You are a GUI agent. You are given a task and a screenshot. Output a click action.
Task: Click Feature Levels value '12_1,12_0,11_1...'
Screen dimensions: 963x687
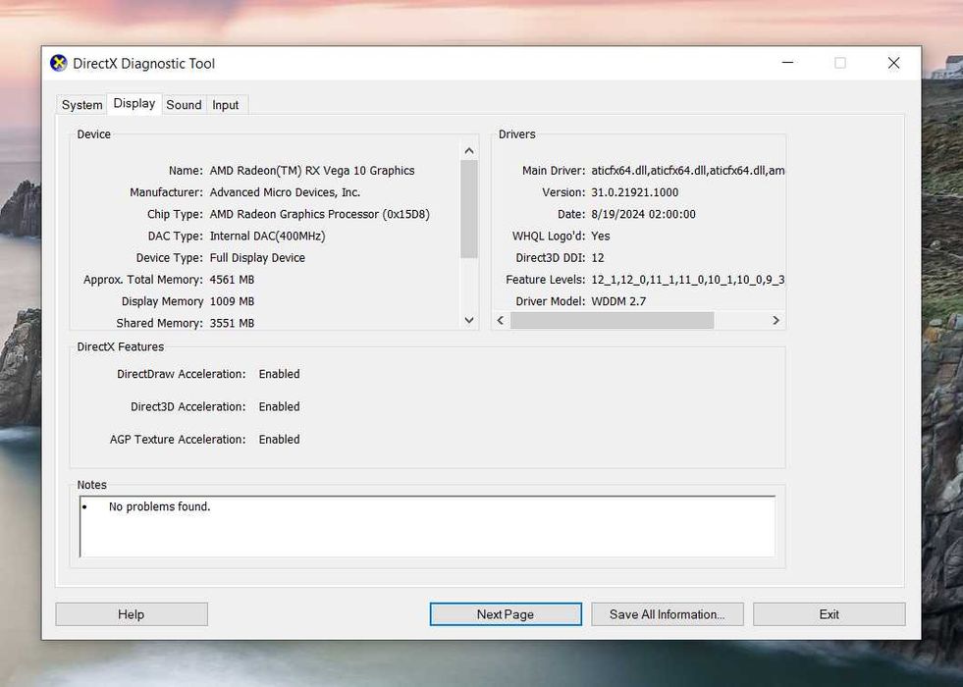pyautogui.click(x=688, y=280)
